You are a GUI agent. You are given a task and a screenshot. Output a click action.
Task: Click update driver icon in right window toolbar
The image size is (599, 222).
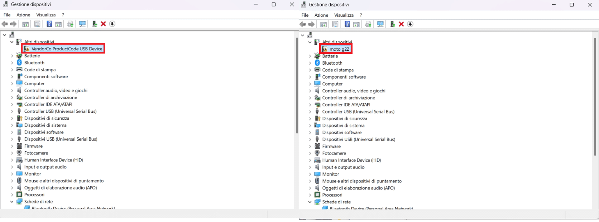[393, 24]
